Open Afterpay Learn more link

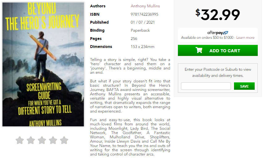[x=245, y=38]
